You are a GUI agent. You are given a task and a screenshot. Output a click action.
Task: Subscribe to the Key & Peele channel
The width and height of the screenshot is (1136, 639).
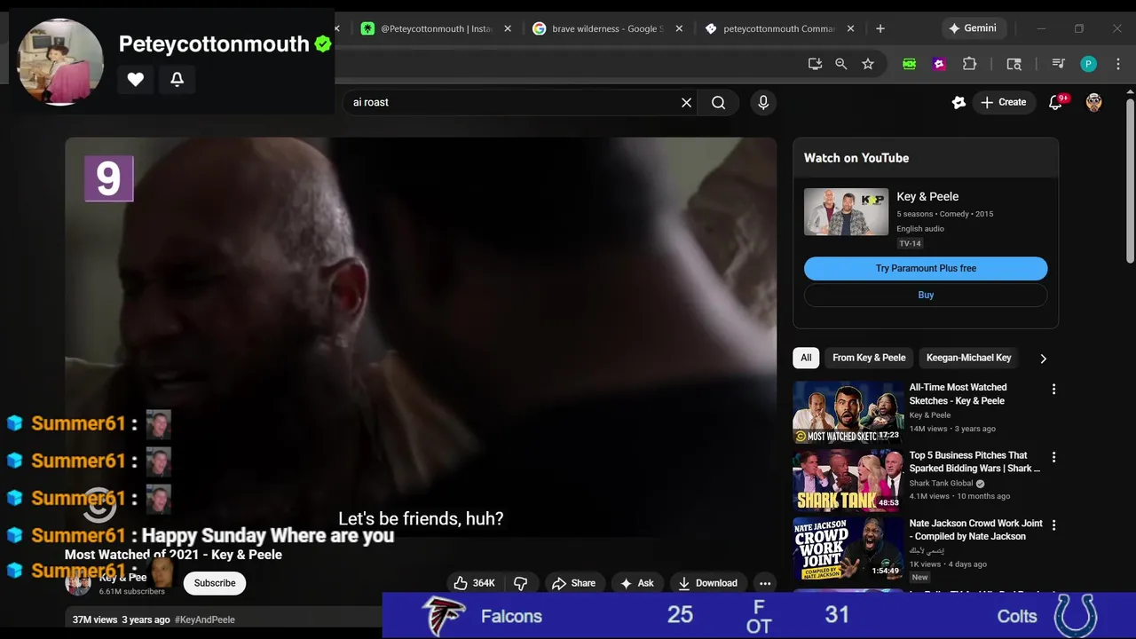point(215,583)
